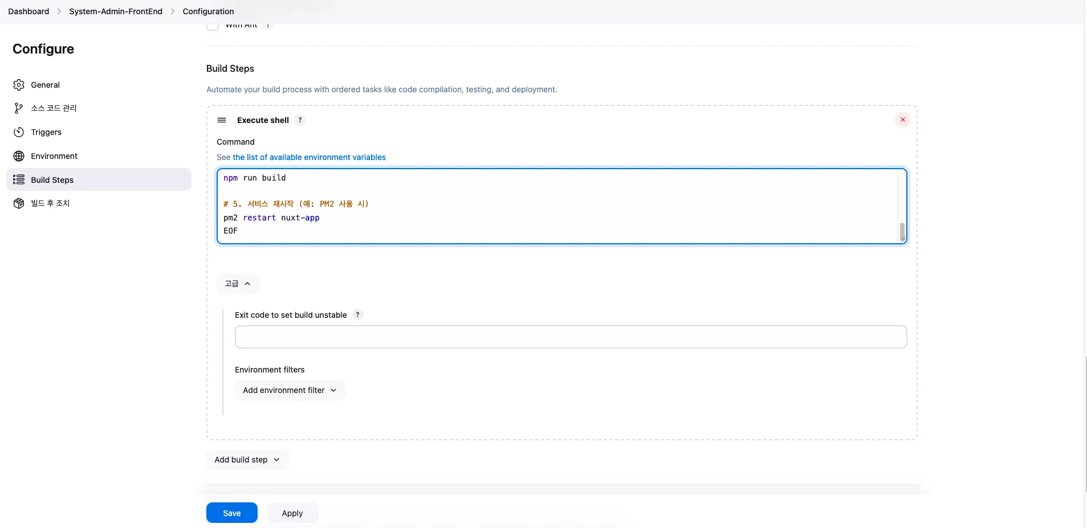This screenshot has height=528, width=1087.
Task: Open help icon next to With Ant
Action: pos(268,26)
